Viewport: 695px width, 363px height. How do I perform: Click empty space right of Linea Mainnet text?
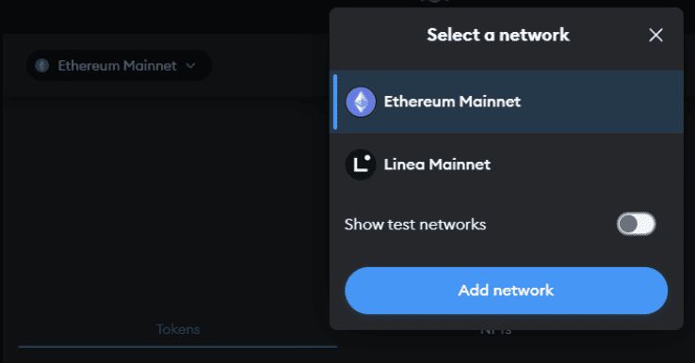click(585, 165)
